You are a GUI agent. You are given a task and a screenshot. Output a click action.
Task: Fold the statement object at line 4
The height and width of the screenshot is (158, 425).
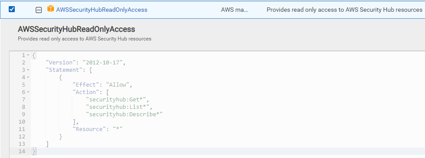(28, 77)
